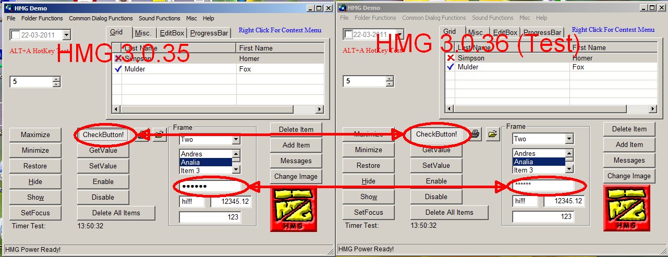
Task: Click the left window's title bar app icon
Action: coord(8,8)
